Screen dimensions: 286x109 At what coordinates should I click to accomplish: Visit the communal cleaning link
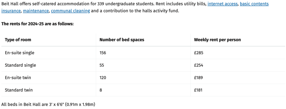coord(70,11)
